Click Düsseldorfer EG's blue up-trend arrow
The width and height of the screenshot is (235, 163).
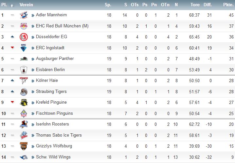12,37
